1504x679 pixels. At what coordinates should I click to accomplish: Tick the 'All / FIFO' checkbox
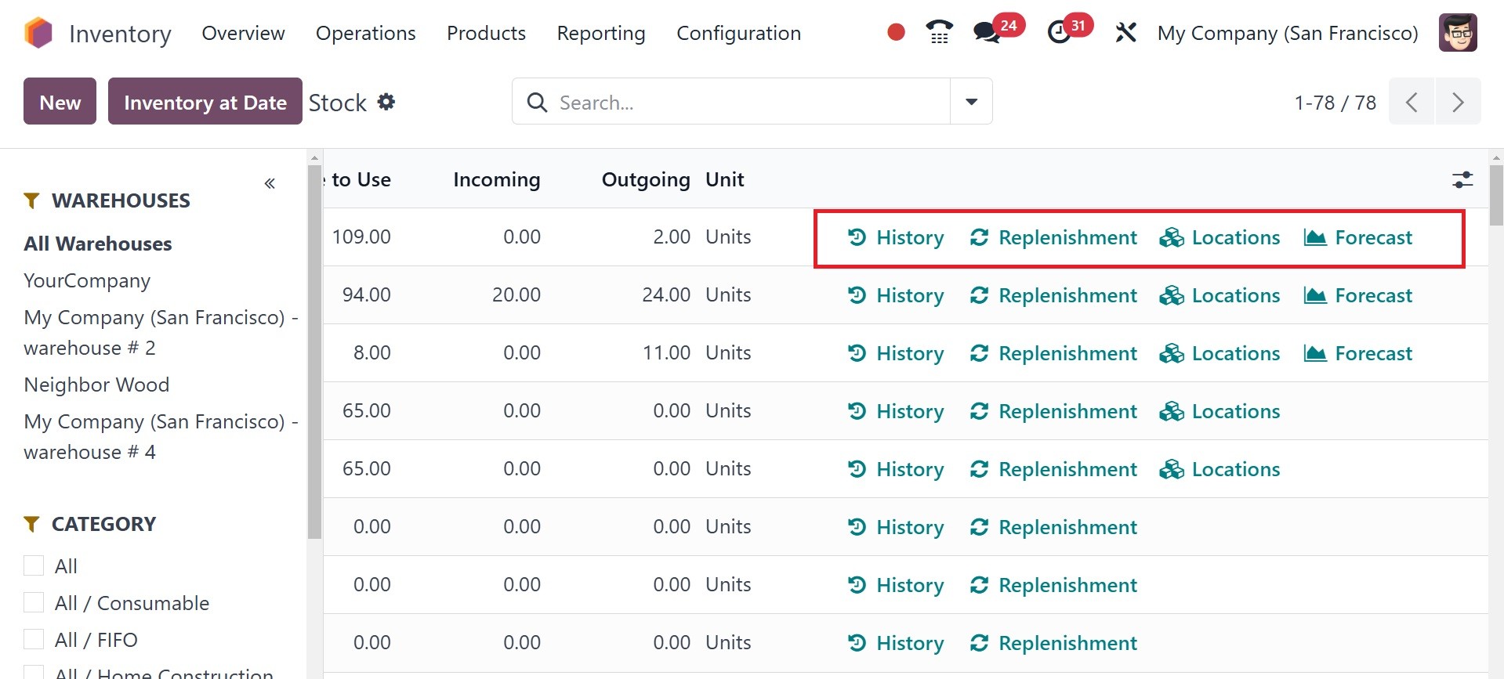click(x=34, y=639)
